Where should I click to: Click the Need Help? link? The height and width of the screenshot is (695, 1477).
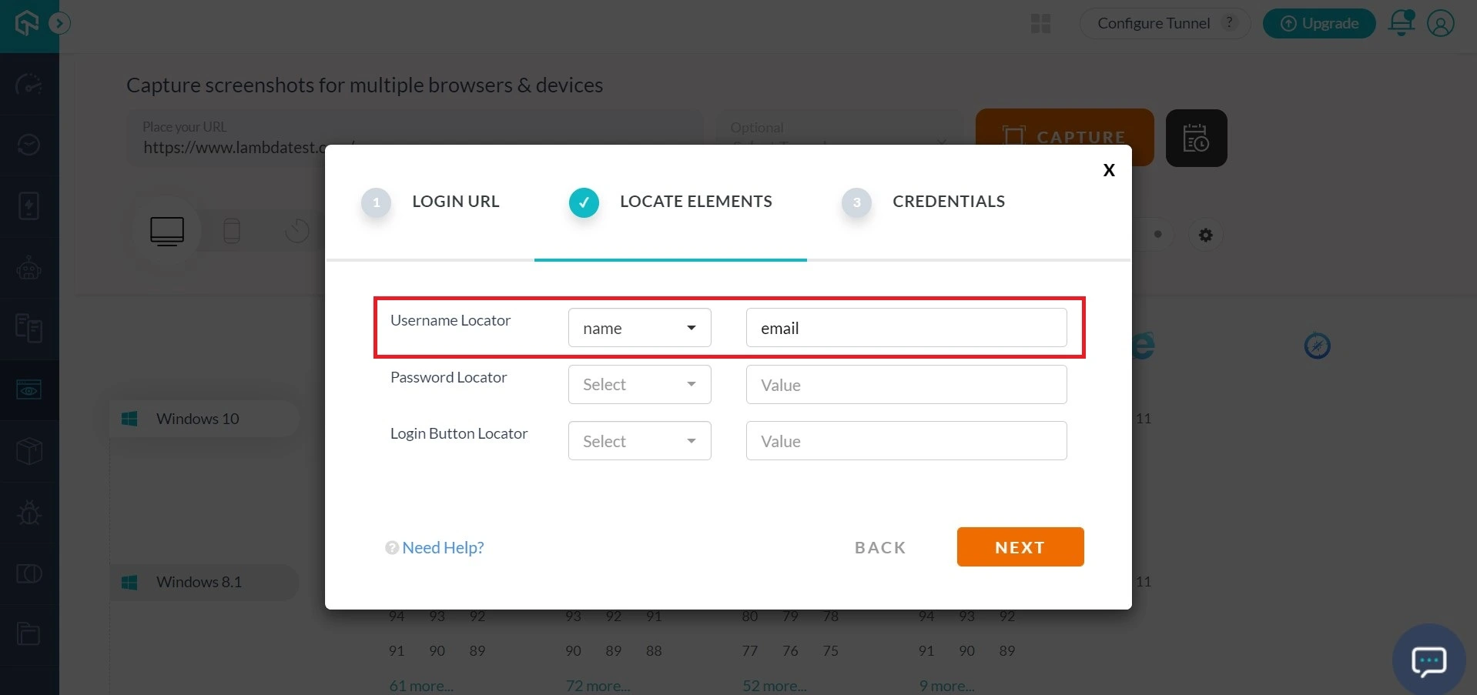(442, 548)
